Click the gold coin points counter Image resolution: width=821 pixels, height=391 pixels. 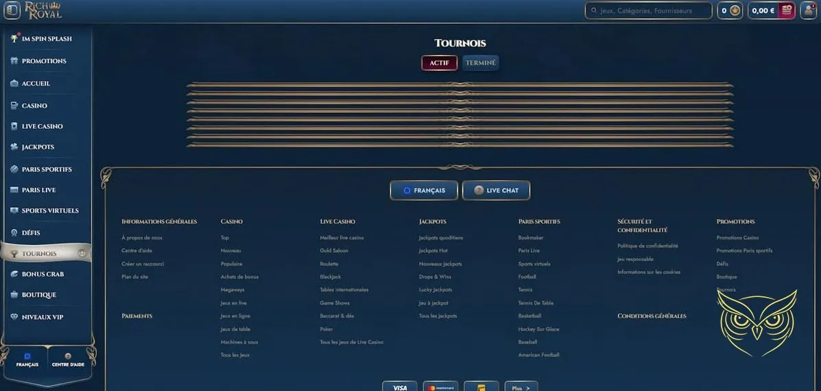tap(730, 10)
